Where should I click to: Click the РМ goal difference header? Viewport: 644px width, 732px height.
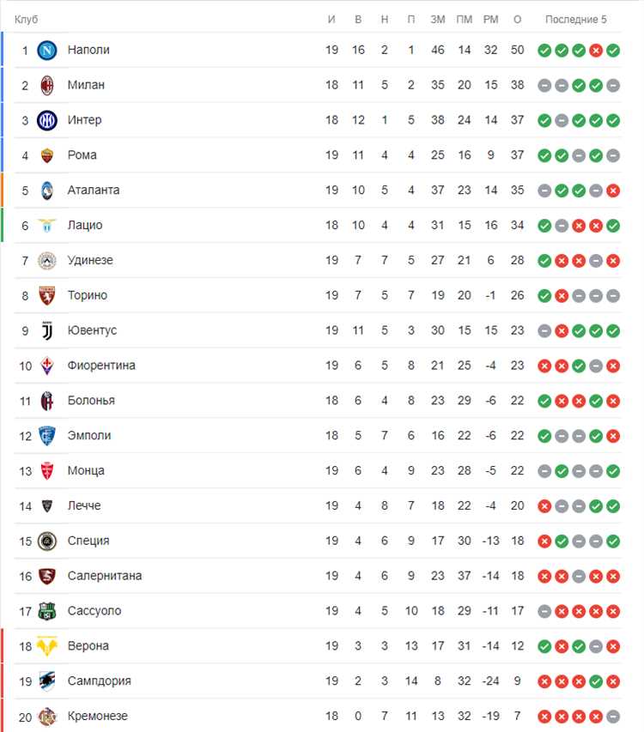[491, 20]
